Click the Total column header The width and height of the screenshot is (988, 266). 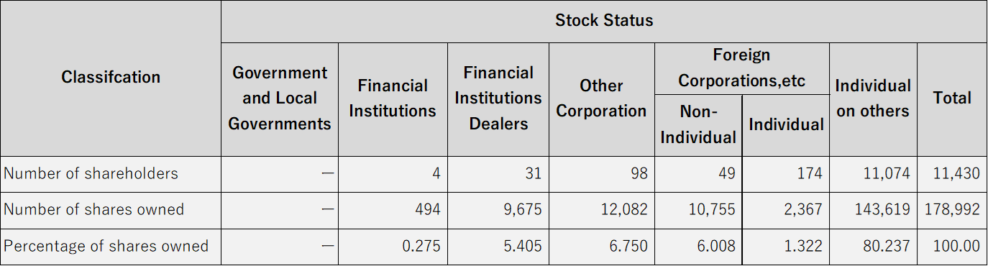click(x=952, y=99)
